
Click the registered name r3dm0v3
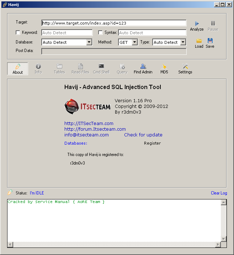tap(78, 163)
